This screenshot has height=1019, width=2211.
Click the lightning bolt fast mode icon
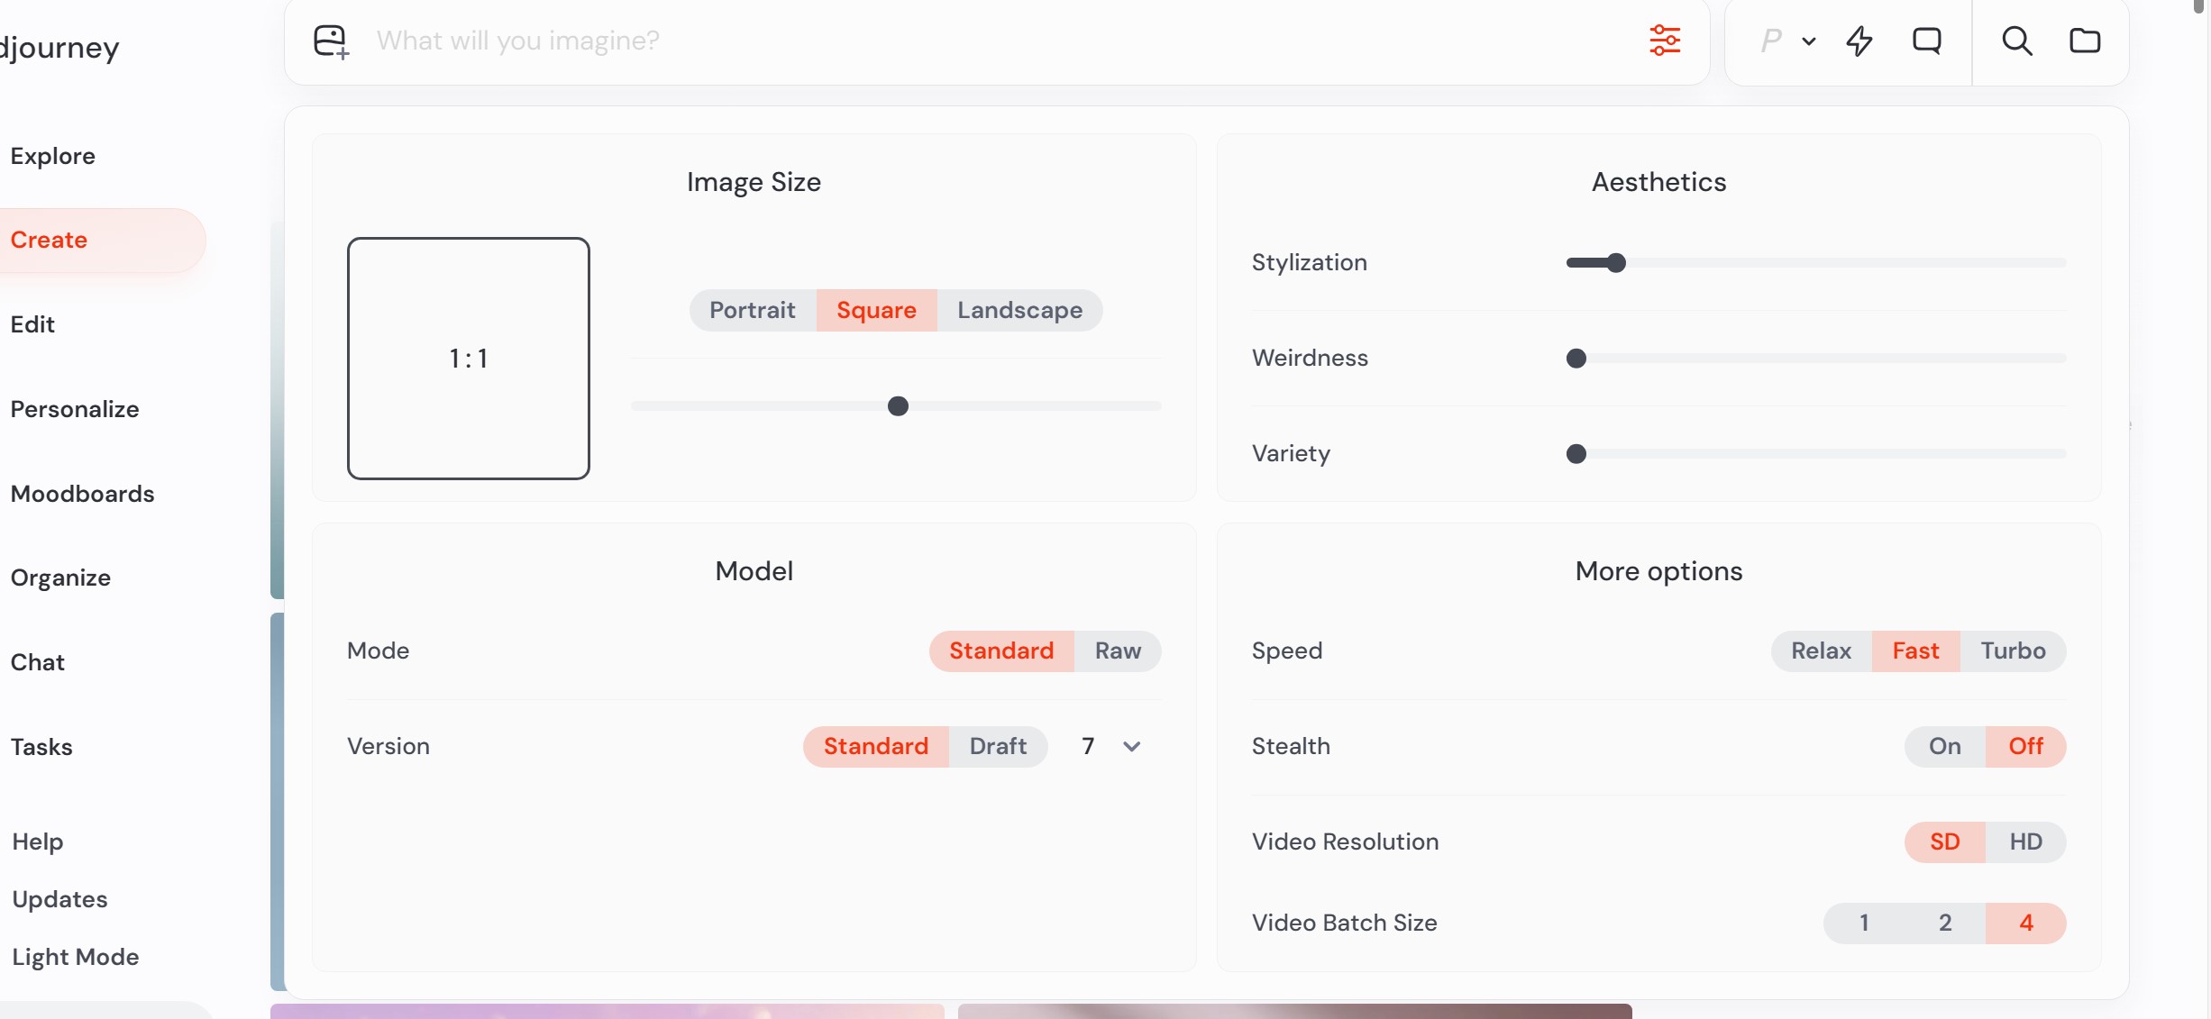1859,41
